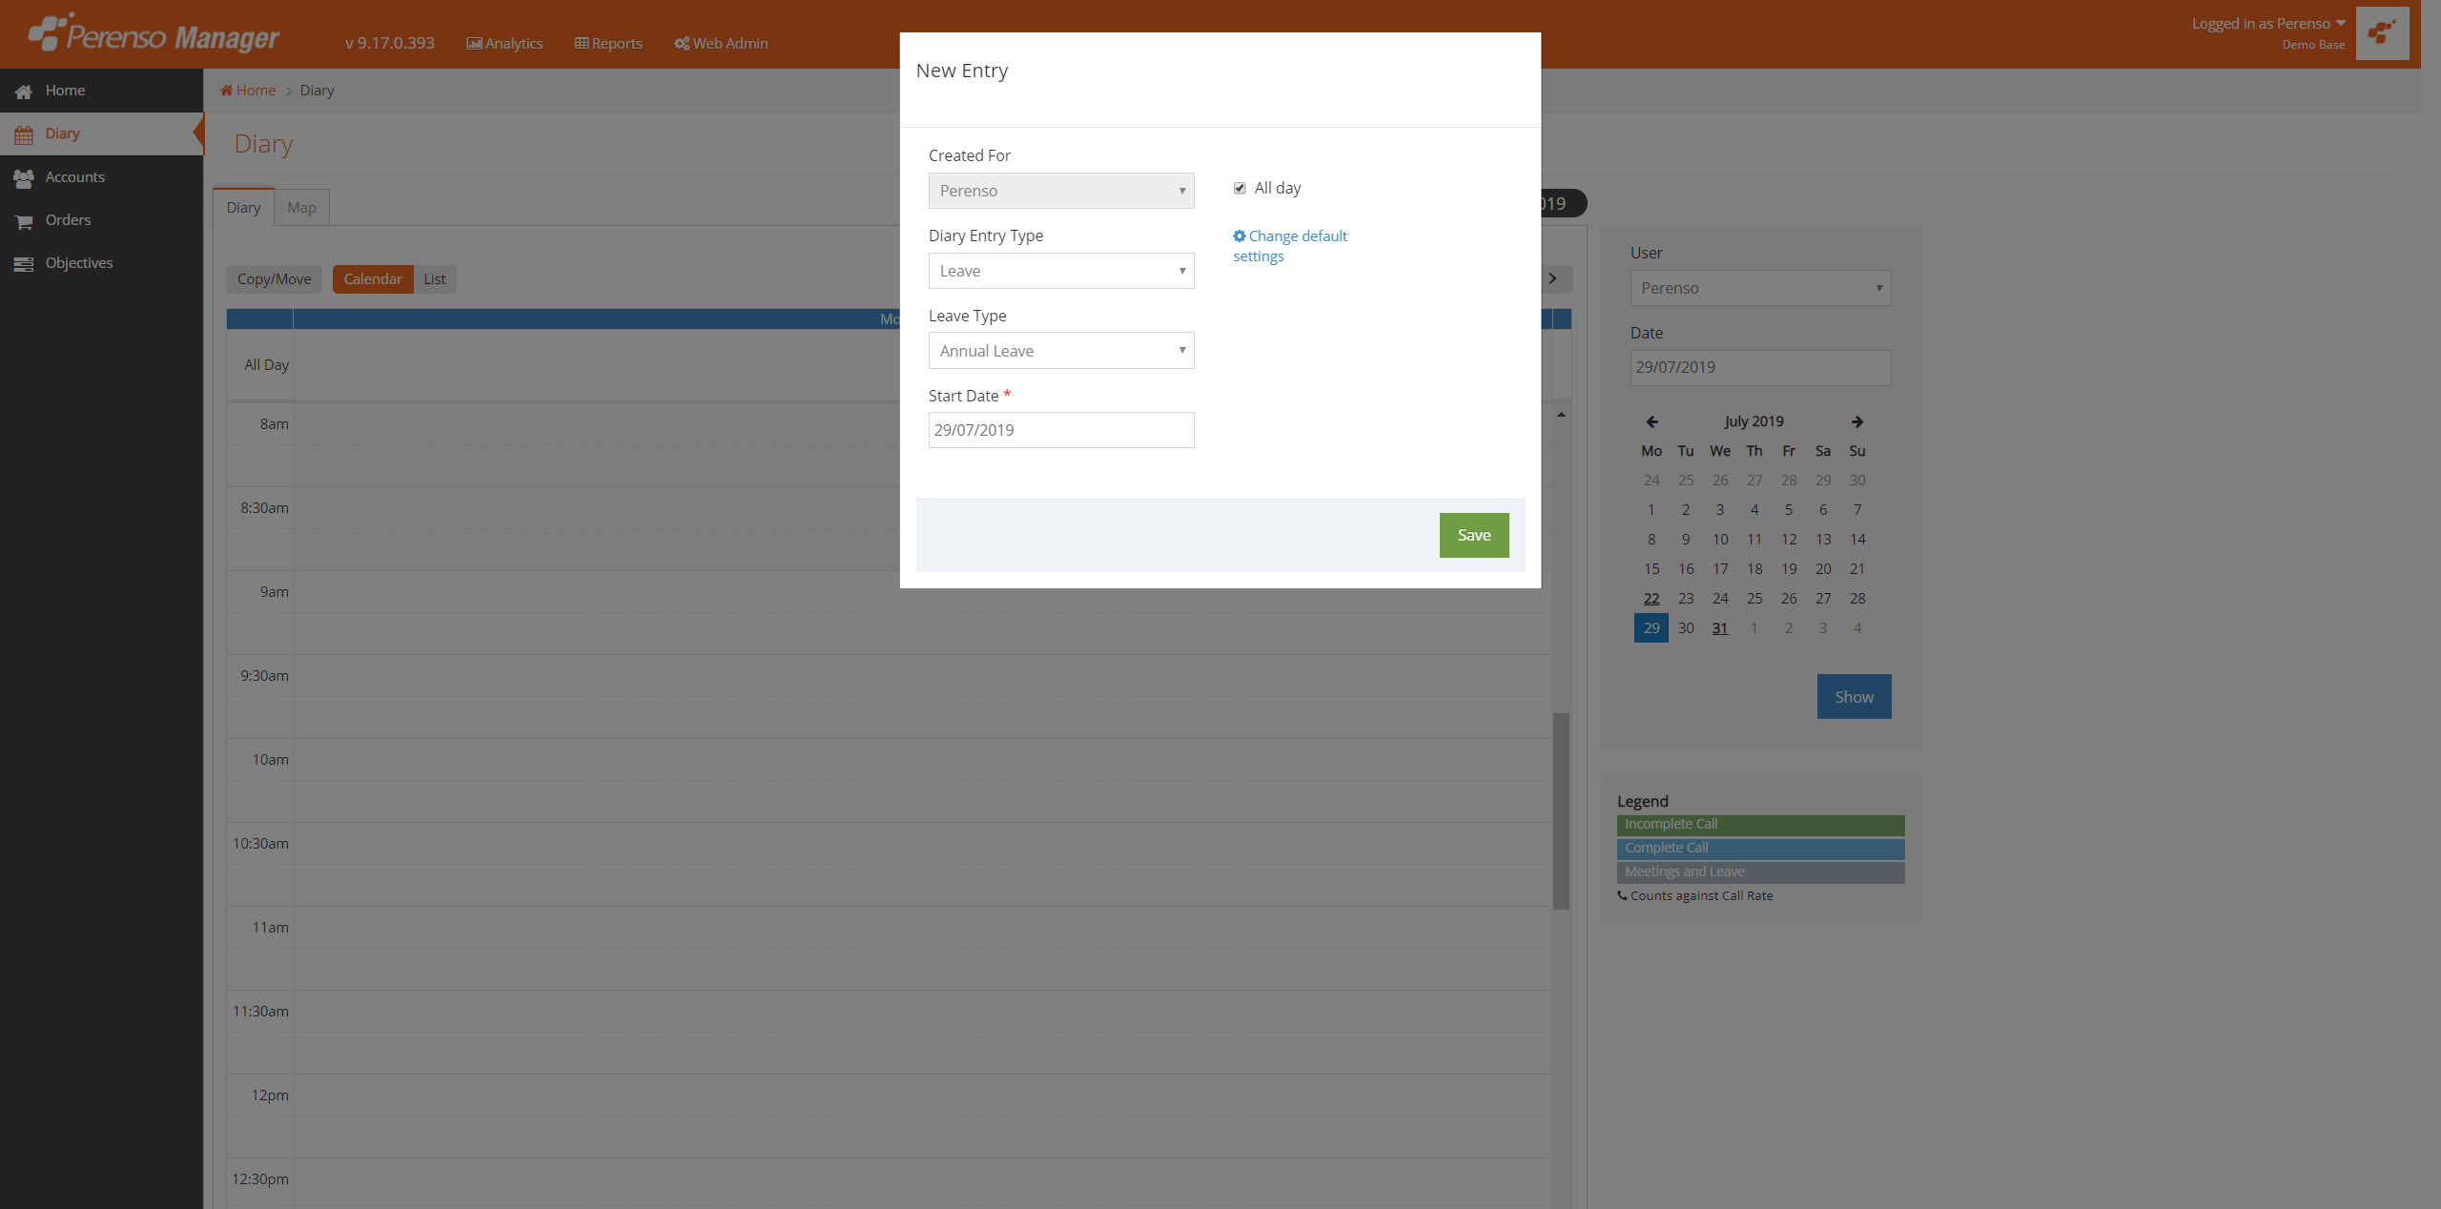Click the Start Date input field
The height and width of the screenshot is (1209, 2441).
1060,430
